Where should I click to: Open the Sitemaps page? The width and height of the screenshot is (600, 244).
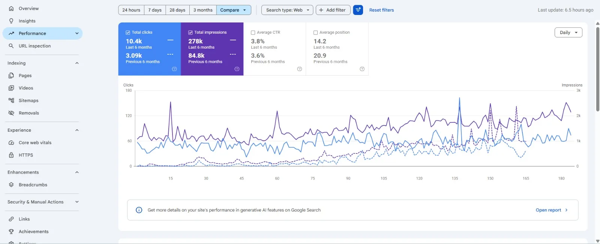pos(42,100)
